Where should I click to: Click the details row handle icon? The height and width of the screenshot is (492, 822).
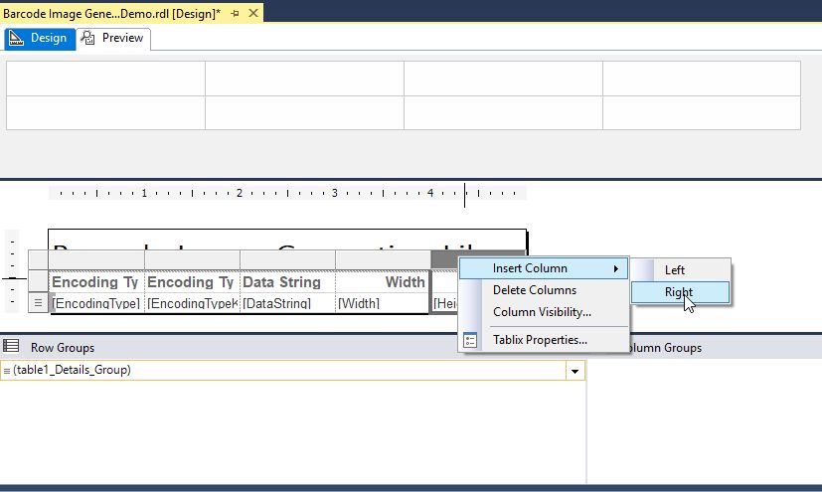click(39, 303)
